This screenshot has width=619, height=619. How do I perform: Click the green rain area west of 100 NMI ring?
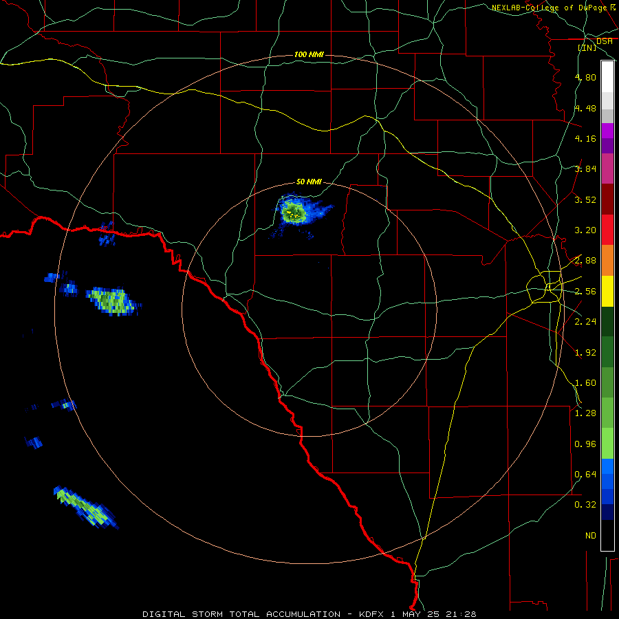pos(113,301)
